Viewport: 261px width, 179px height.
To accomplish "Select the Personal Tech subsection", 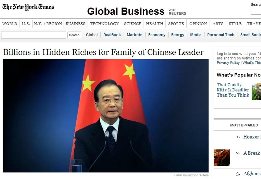I will pos(221,35).
